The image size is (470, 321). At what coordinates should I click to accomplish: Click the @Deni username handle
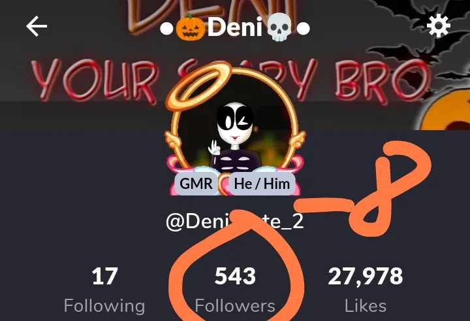[x=235, y=222]
